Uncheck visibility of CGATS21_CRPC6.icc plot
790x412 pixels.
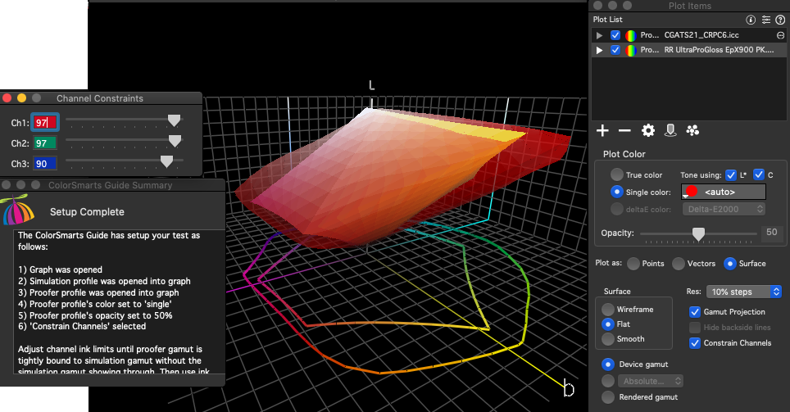point(615,35)
